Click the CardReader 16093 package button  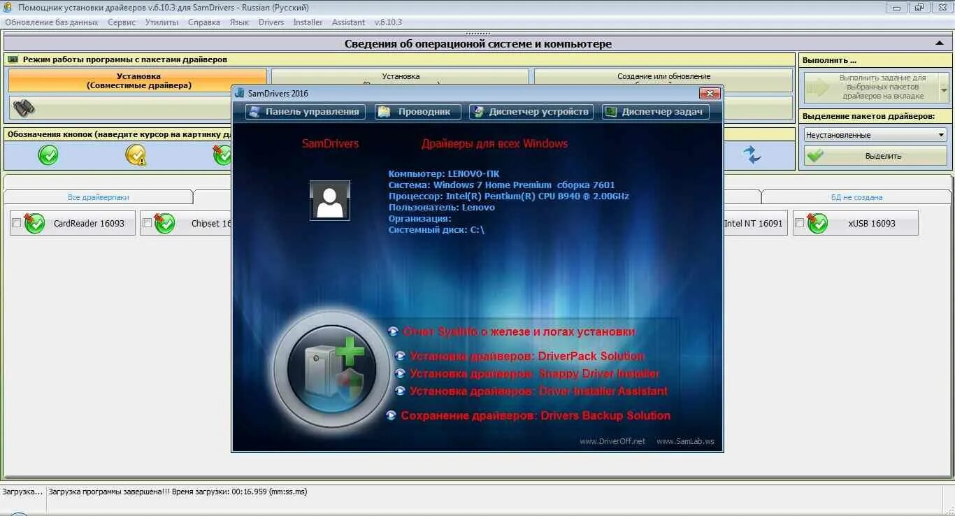tap(73, 223)
